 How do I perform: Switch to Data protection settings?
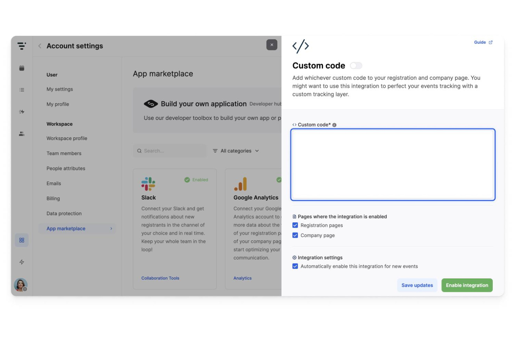[64, 213]
